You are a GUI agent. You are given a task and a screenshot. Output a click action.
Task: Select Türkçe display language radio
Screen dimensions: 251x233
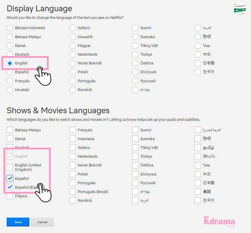point(135,55)
